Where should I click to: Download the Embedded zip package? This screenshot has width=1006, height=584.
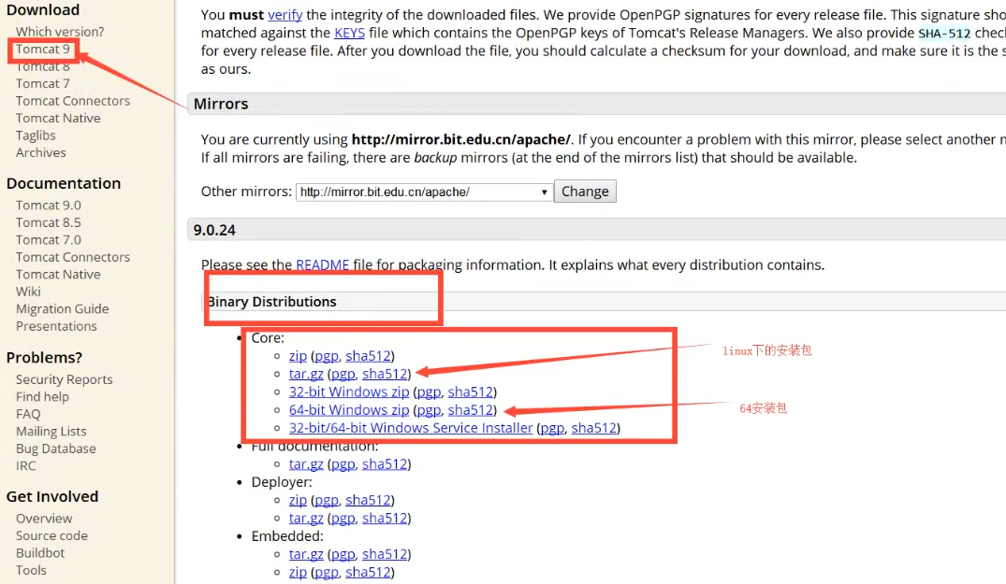[298, 573]
